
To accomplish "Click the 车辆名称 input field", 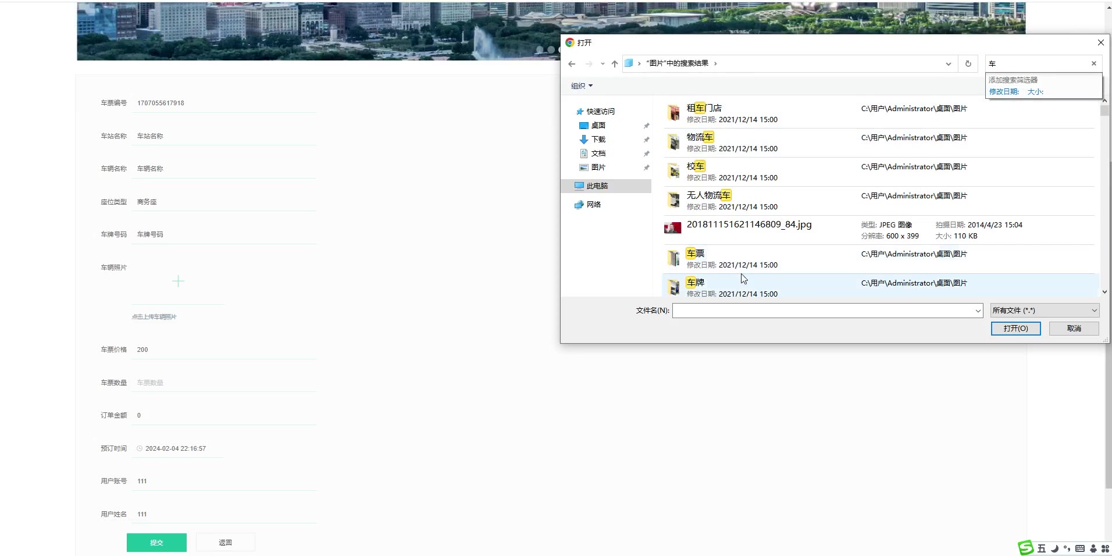I will point(224,169).
